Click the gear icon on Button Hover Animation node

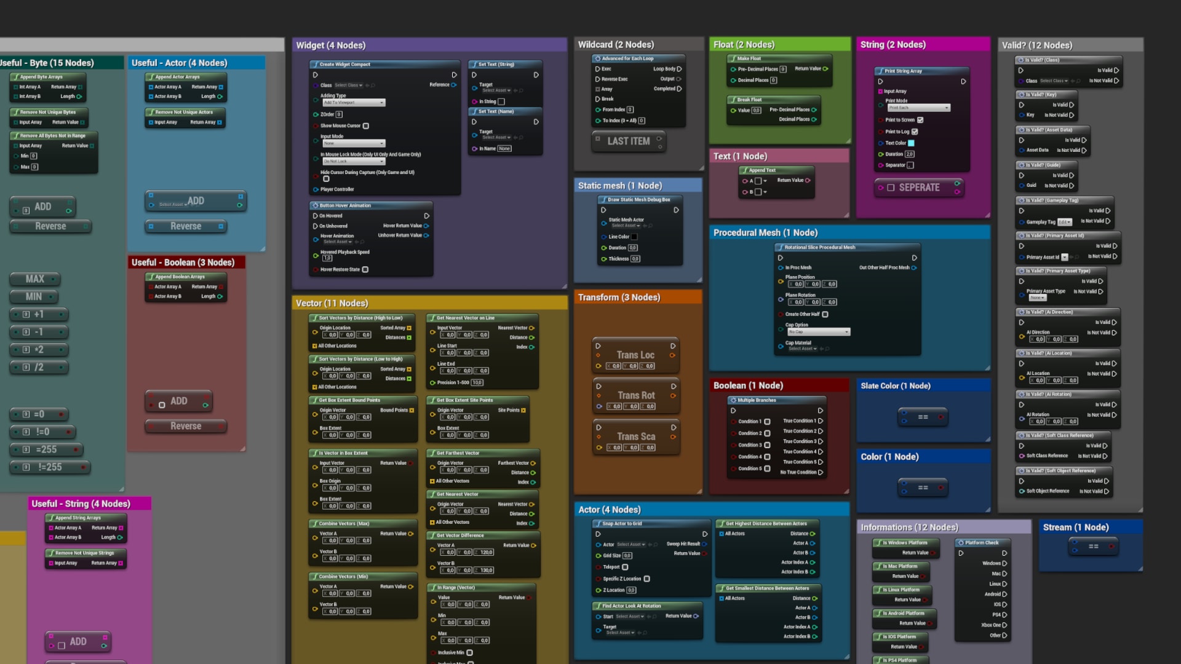tap(316, 205)
